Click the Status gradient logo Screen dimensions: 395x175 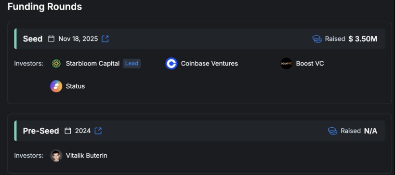56,86
